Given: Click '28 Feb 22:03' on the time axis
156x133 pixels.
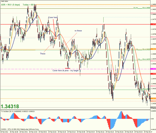Looking at the screenshot, I should click(33, 132).
